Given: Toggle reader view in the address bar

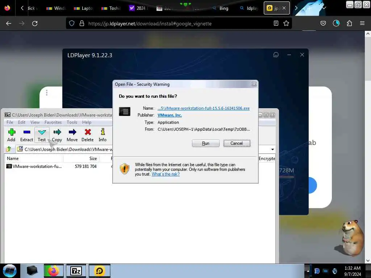Looking at the screenshot, I should [x=276, y=24].
